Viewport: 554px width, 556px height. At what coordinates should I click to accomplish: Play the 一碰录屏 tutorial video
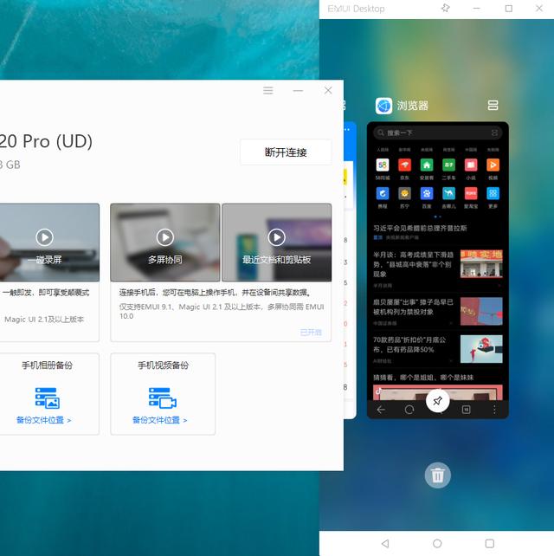pos(45,237)
